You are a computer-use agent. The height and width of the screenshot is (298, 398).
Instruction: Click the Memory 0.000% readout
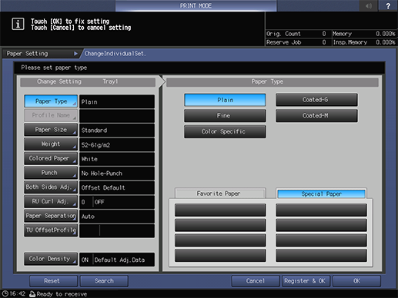click(364, 34)
